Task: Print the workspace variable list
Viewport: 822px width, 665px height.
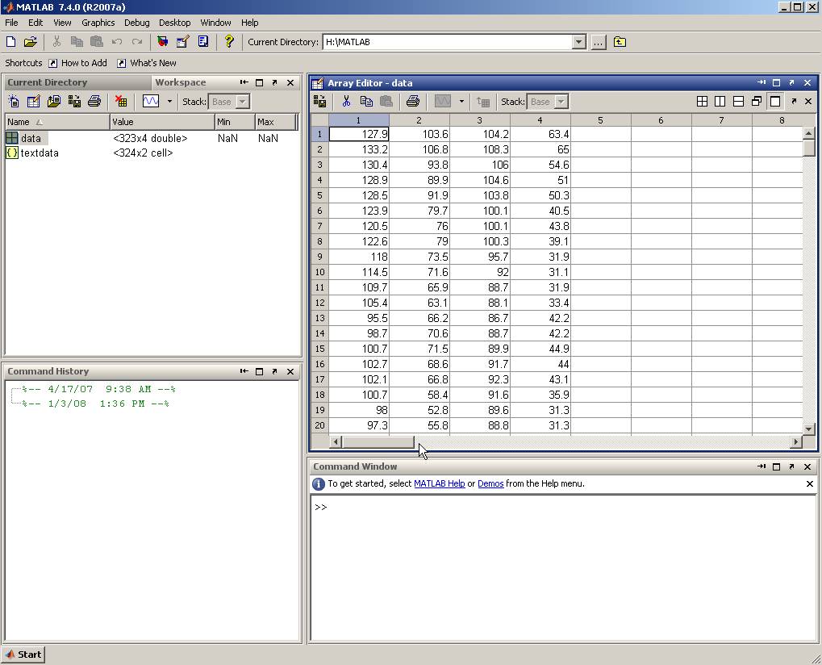Action: tap(94, 101)
